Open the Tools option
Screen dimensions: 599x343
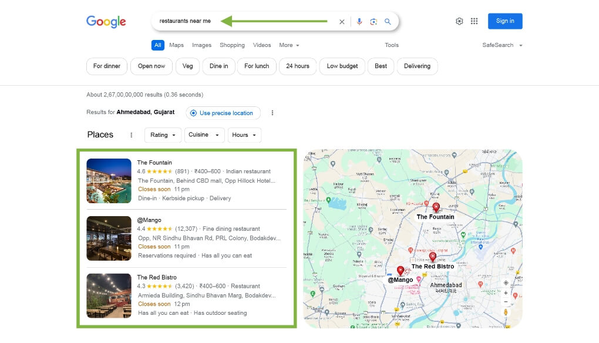[x=392, y=45]
